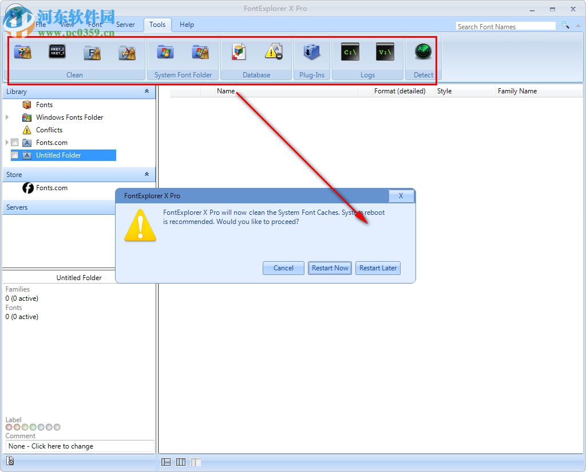586x472 pixels.
Task: Open the C:\ log terminal icon
Action: (x=350, y=52)
